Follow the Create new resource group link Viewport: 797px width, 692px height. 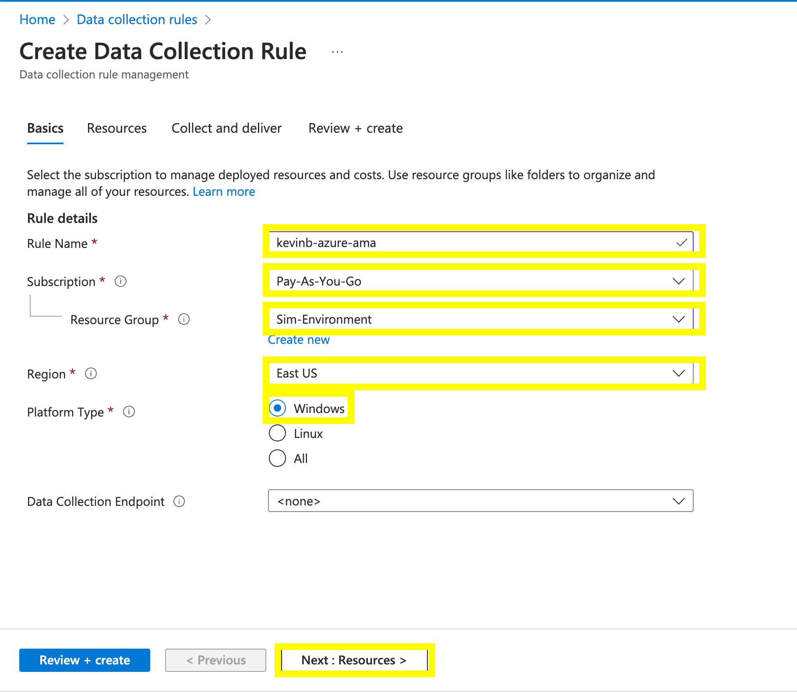[299, 340]
